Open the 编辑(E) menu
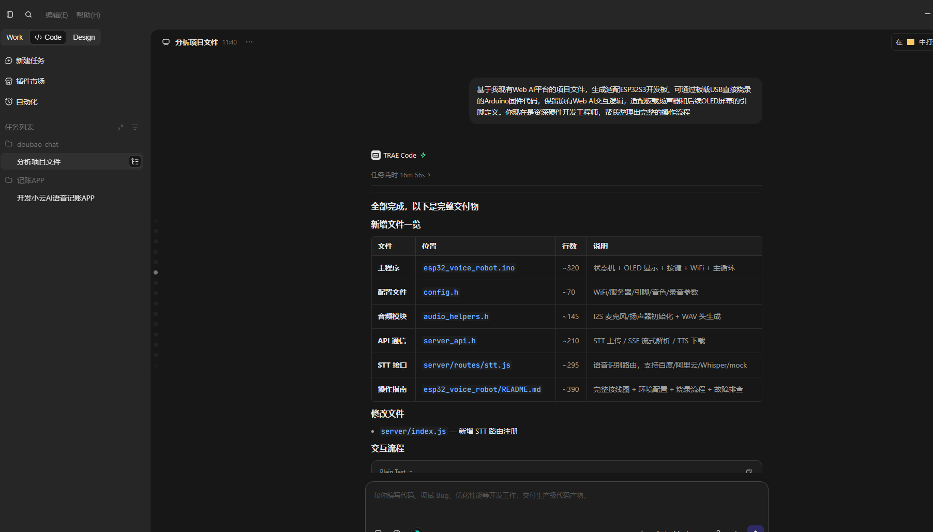 [x=57, y=15]
